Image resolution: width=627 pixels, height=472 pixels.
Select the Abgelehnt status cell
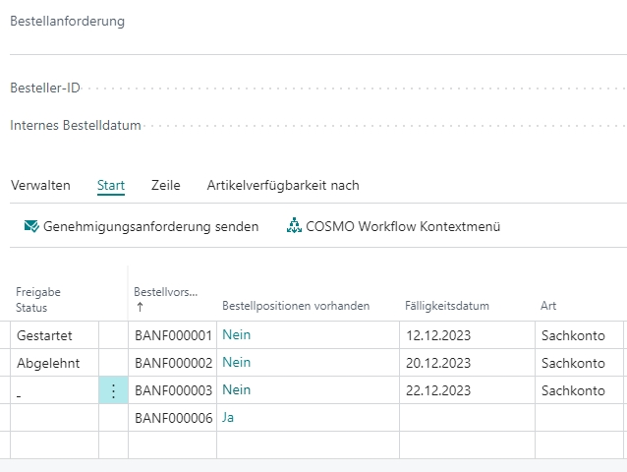pyautogui.click(x=48, y=363)
